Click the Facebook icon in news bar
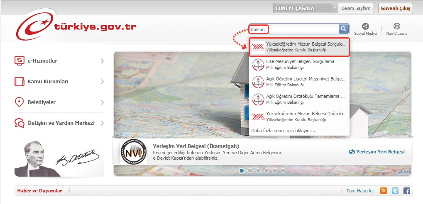423x204 pixels. click(x=407, y=191)
